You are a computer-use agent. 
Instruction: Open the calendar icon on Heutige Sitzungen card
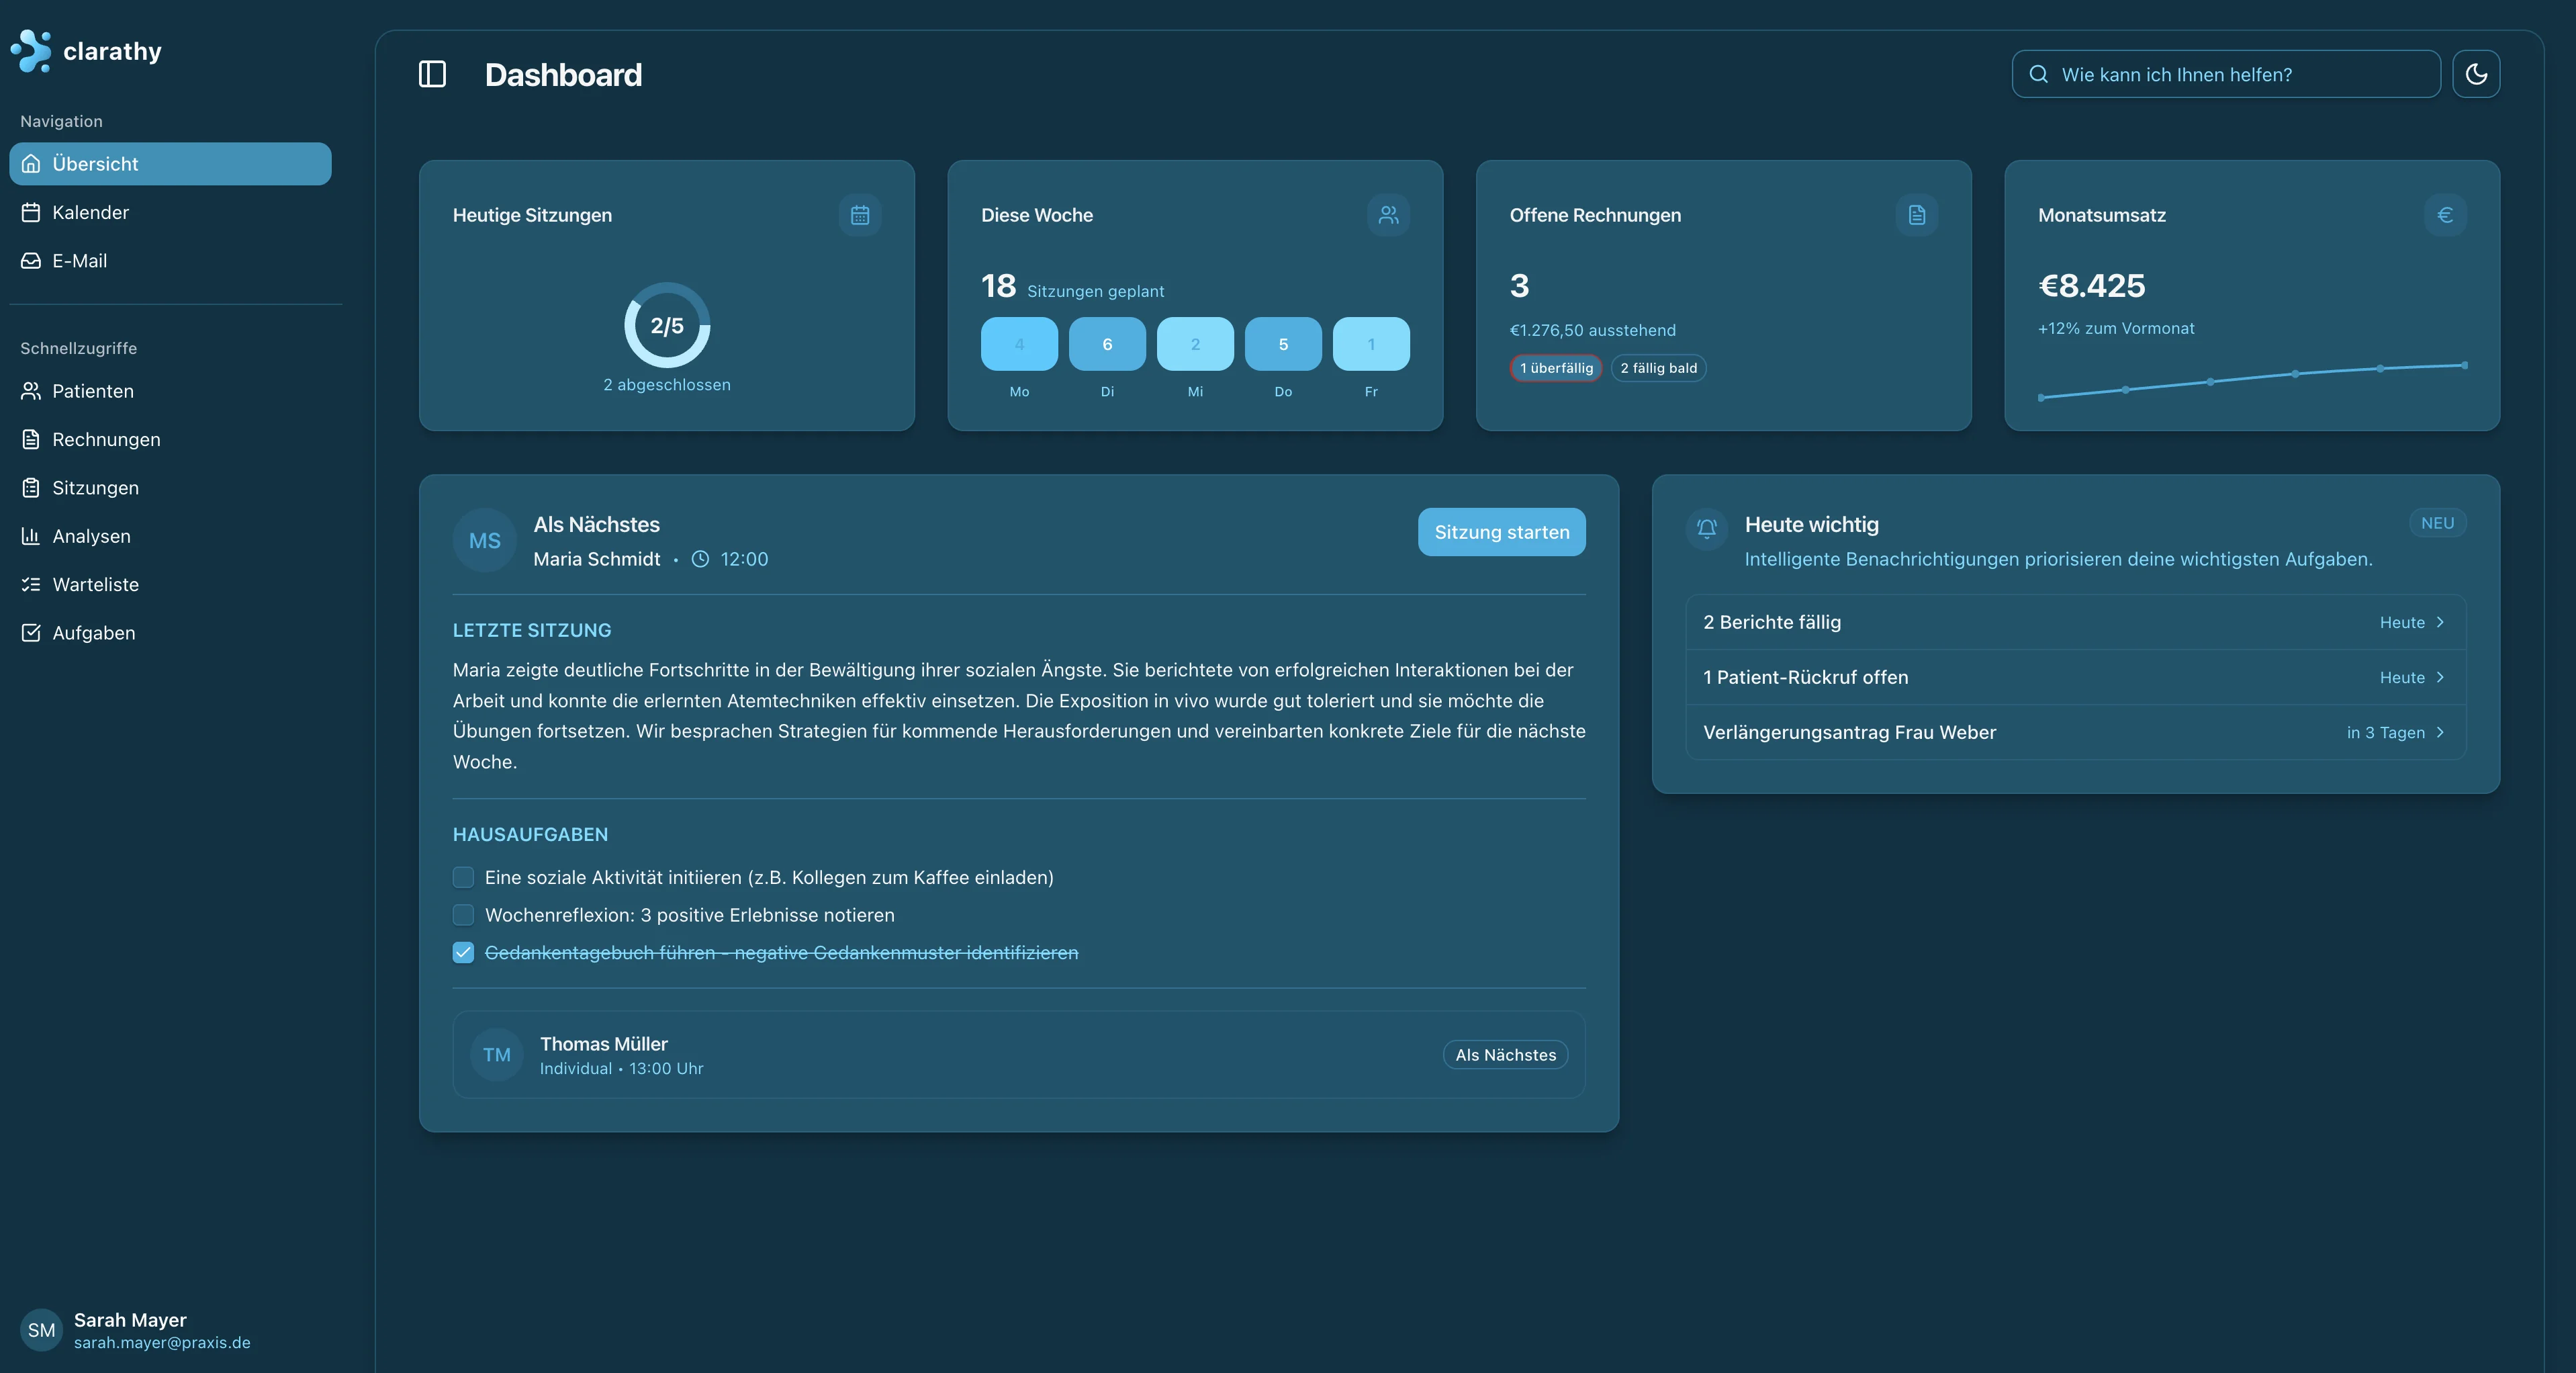(x=859, y=215)
